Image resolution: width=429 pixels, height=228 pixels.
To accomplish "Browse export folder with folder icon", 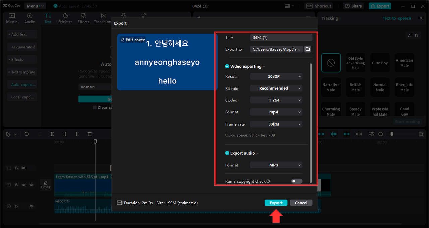I will (308, 49).
